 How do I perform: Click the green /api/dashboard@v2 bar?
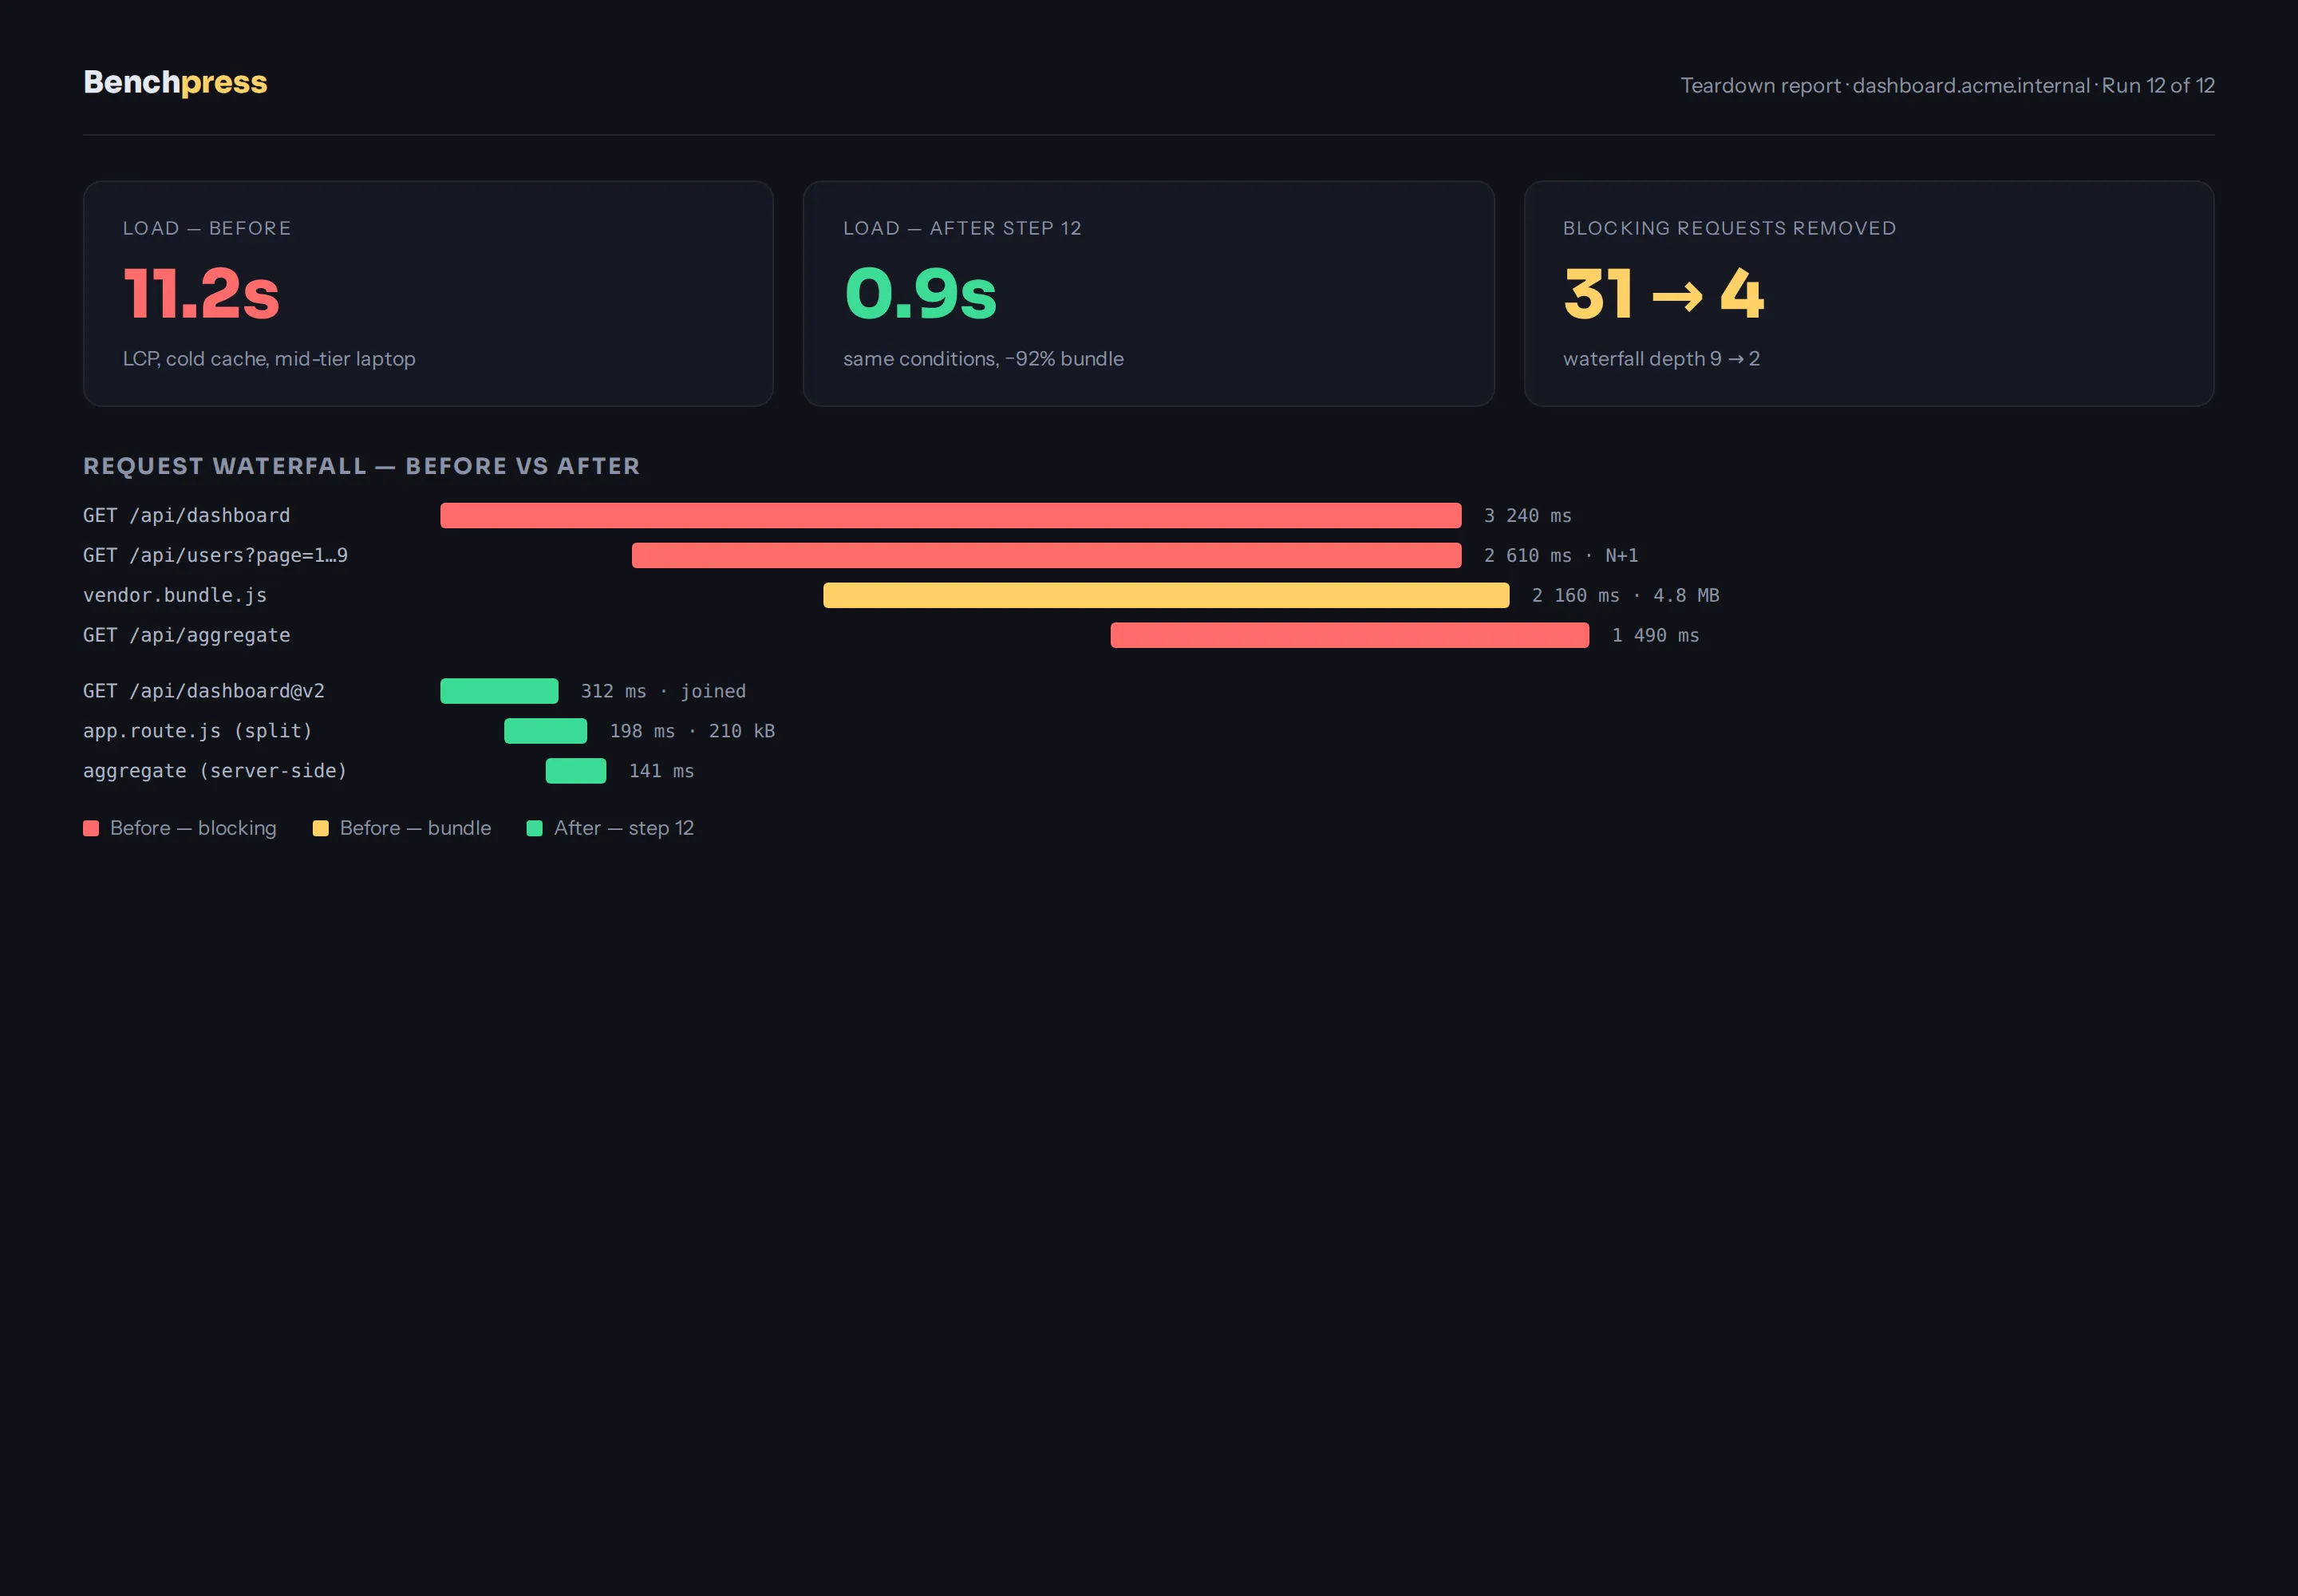499,691
